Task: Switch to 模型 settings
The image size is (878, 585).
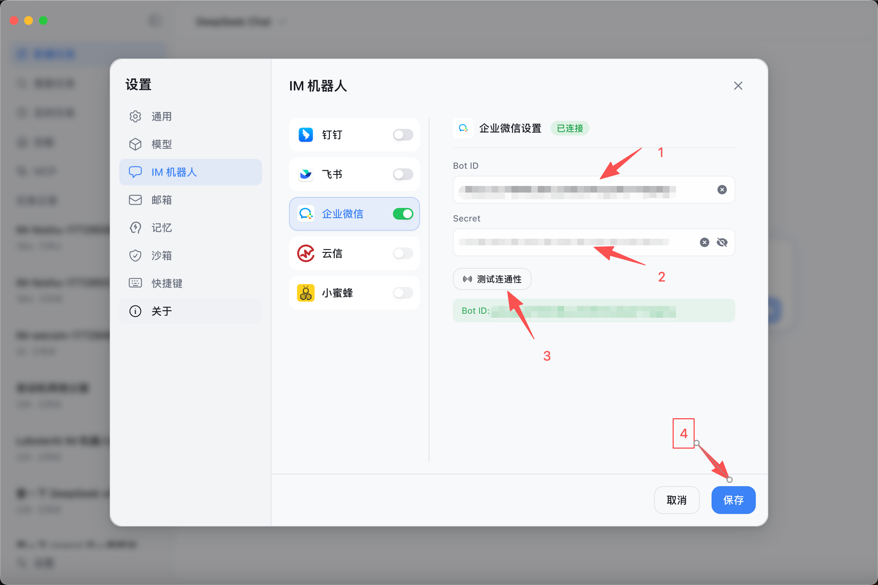Action: click(161, 144)
